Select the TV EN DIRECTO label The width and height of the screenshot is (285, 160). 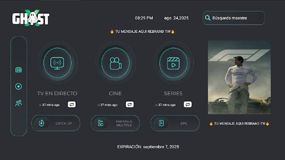(57, 93)
